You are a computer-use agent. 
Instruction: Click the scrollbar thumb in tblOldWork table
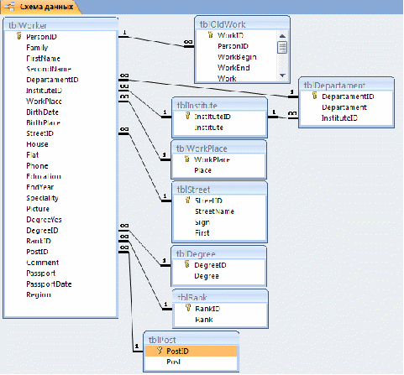coord(282,47)
